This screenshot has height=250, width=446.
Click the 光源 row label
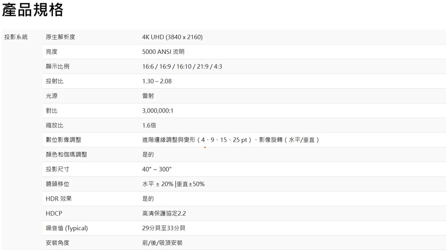click(51, 96)
